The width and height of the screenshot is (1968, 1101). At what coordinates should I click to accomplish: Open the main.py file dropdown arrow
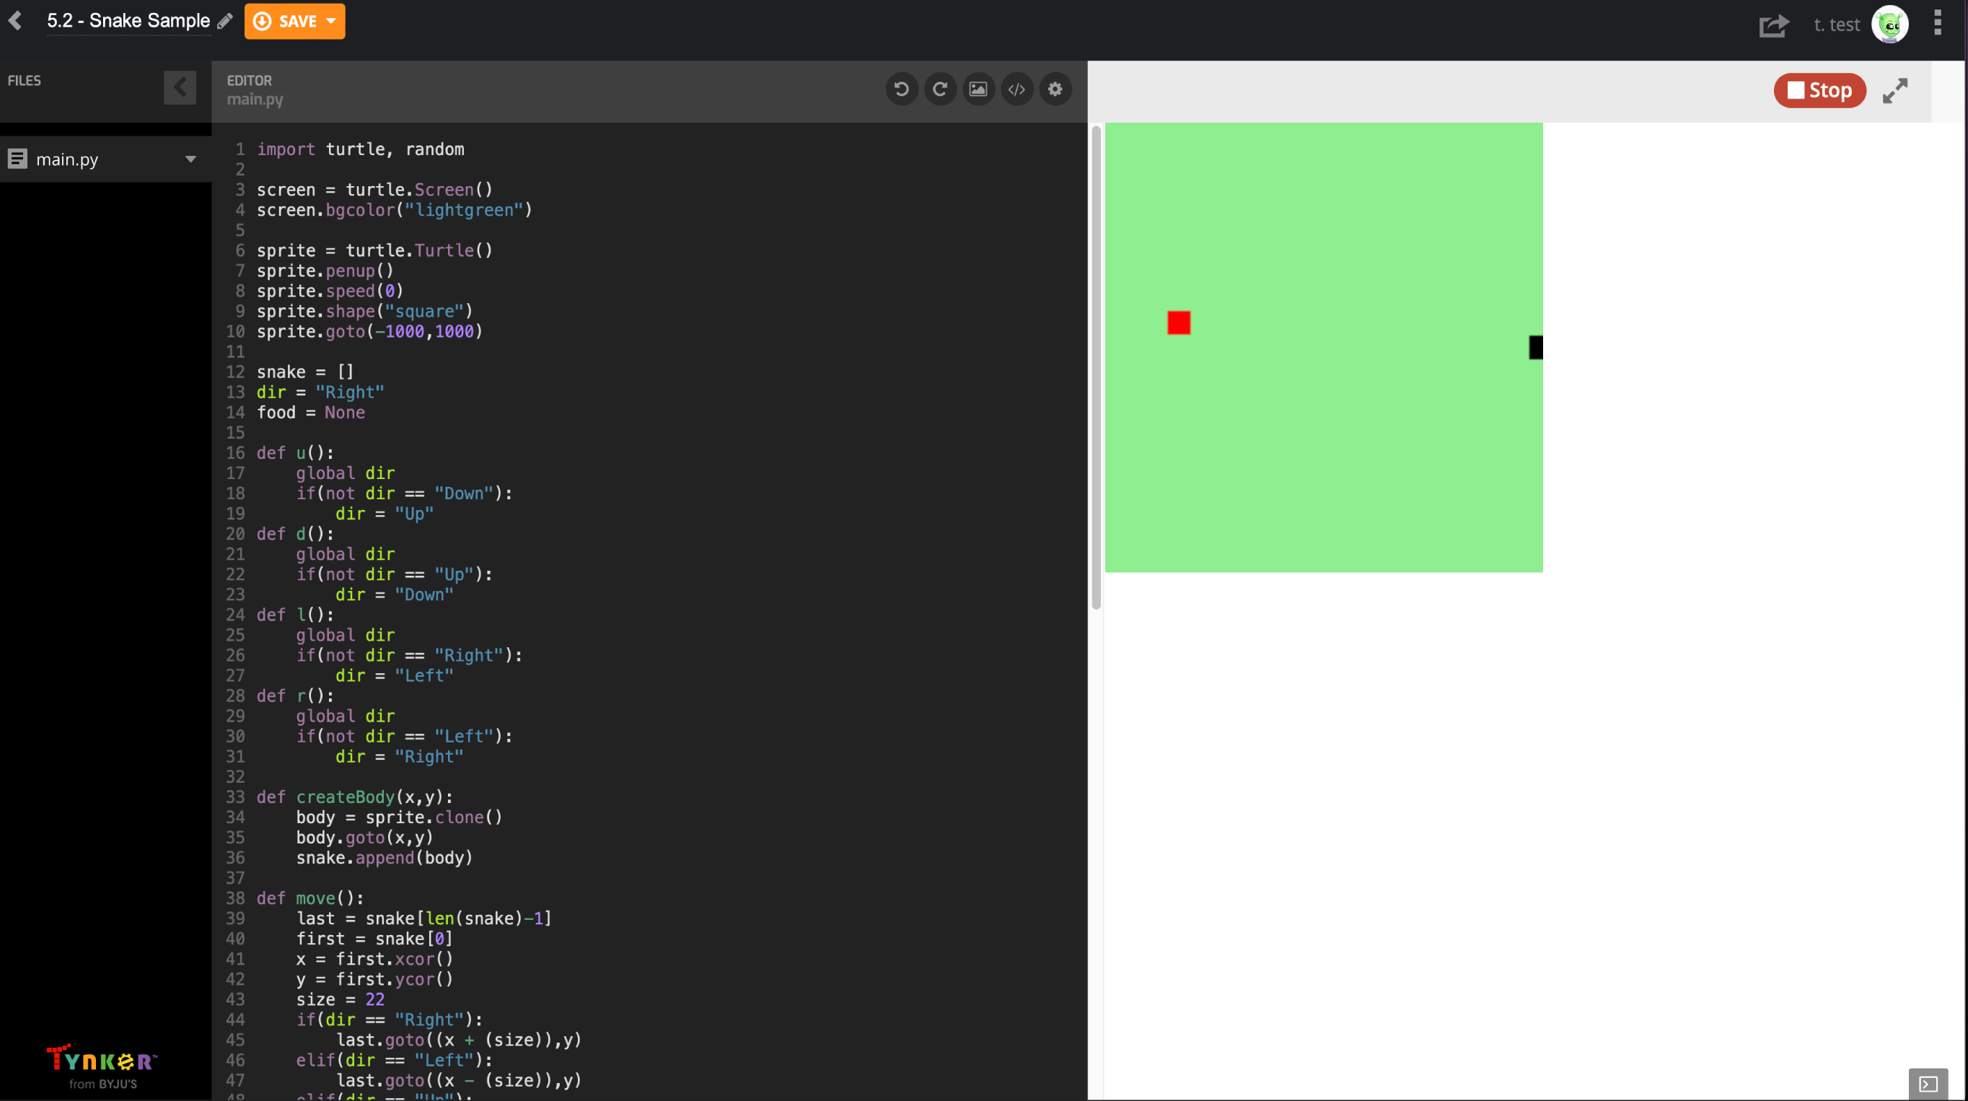190,159
